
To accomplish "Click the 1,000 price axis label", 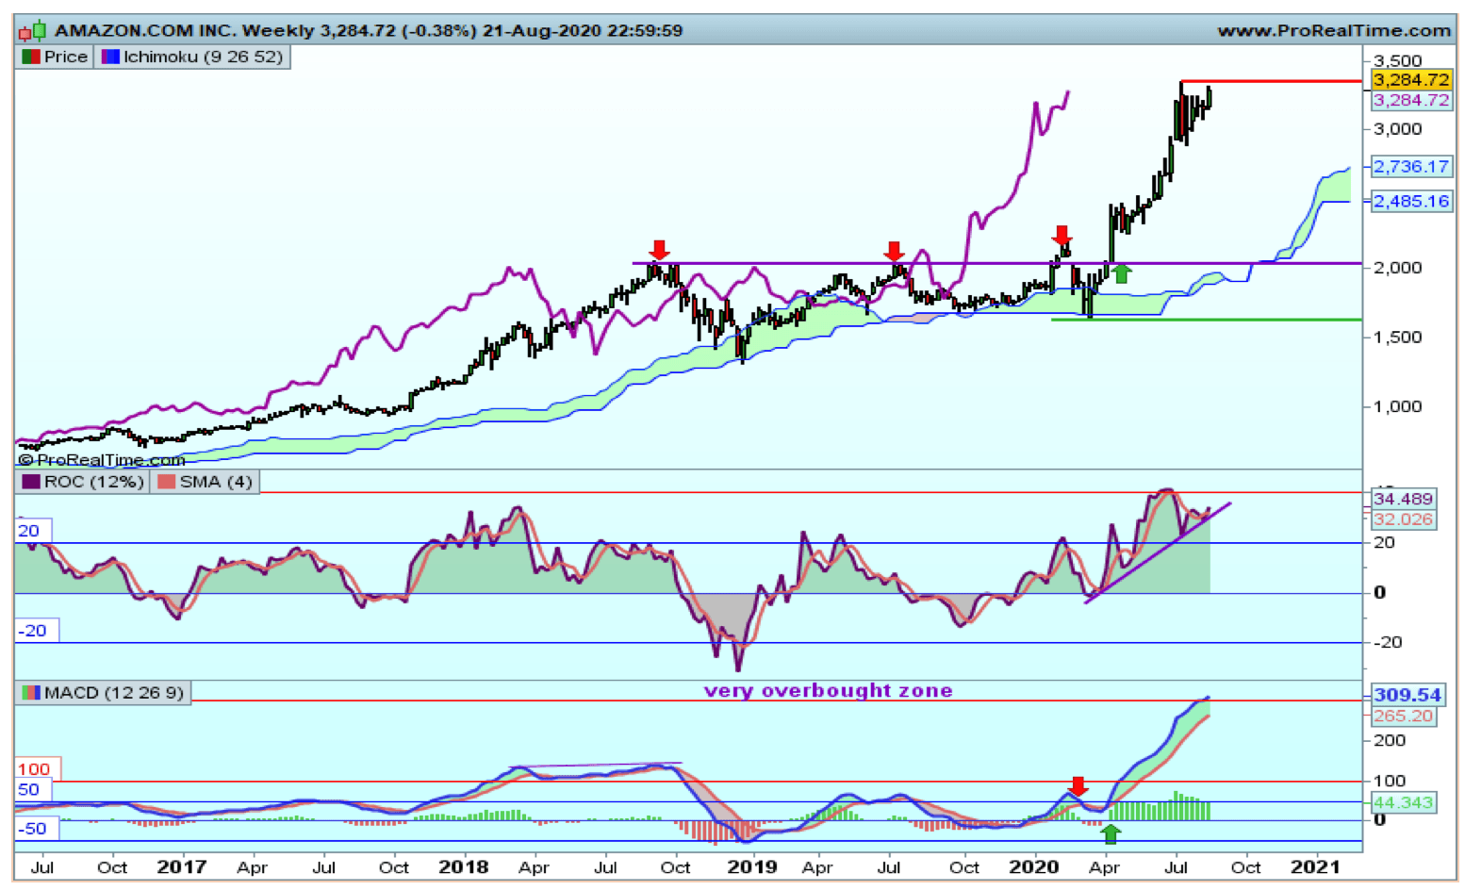I will (x=1398, y=407).
